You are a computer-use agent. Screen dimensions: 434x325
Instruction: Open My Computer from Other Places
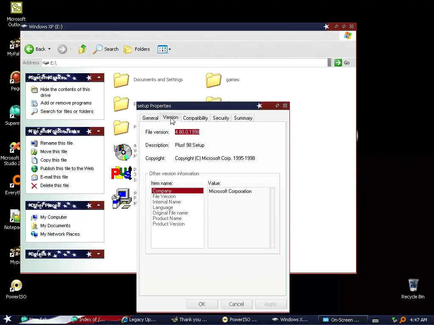54,217
